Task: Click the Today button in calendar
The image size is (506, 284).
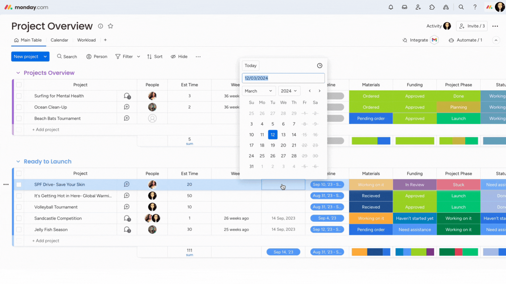Action: tap(251, 65)
